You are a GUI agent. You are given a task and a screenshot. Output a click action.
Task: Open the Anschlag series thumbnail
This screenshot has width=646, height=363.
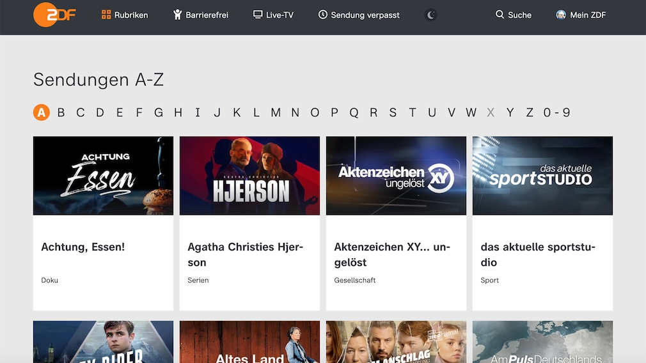(x=396, y=342)
